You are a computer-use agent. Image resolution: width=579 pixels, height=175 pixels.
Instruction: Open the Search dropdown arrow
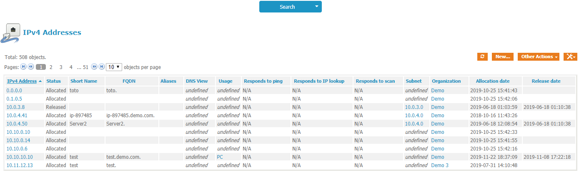(x=316, y=7)
